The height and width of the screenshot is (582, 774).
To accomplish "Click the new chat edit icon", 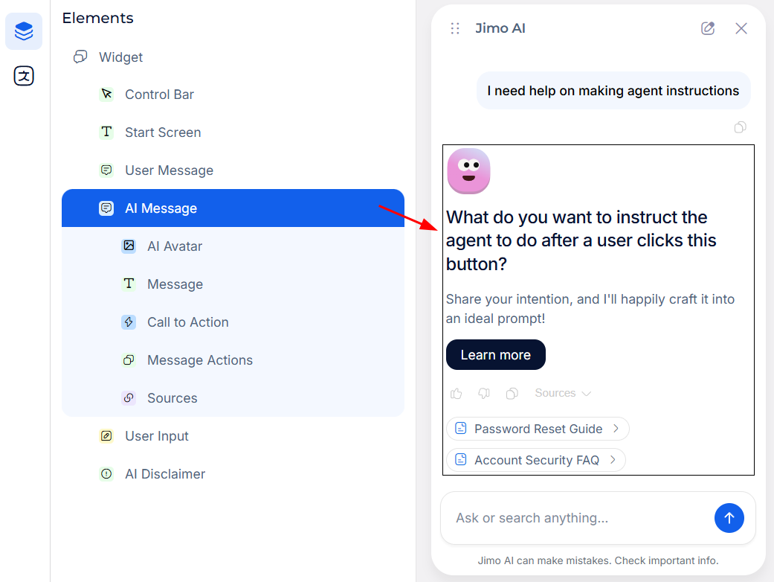I will click(708, 28).
